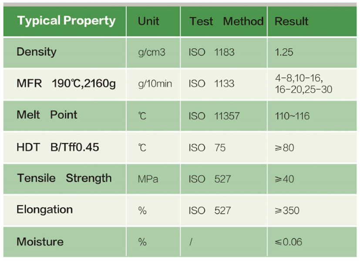
Task: Select the "Melt Point" property cell
Action: (x=47, y=115)
